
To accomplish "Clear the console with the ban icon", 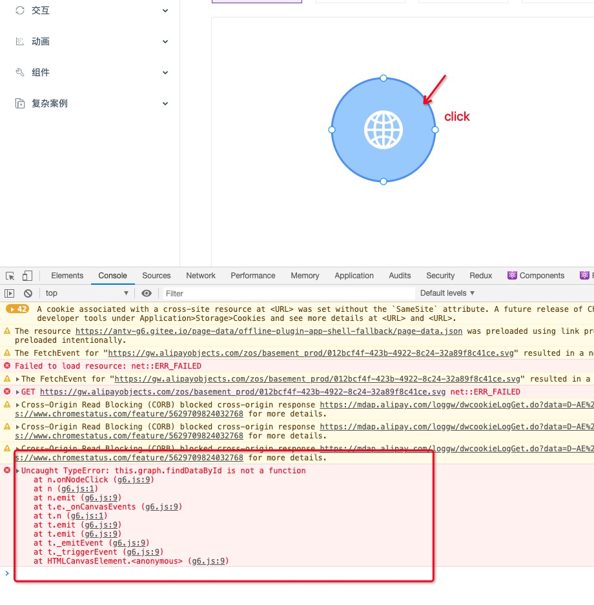I will pos(28,294).
